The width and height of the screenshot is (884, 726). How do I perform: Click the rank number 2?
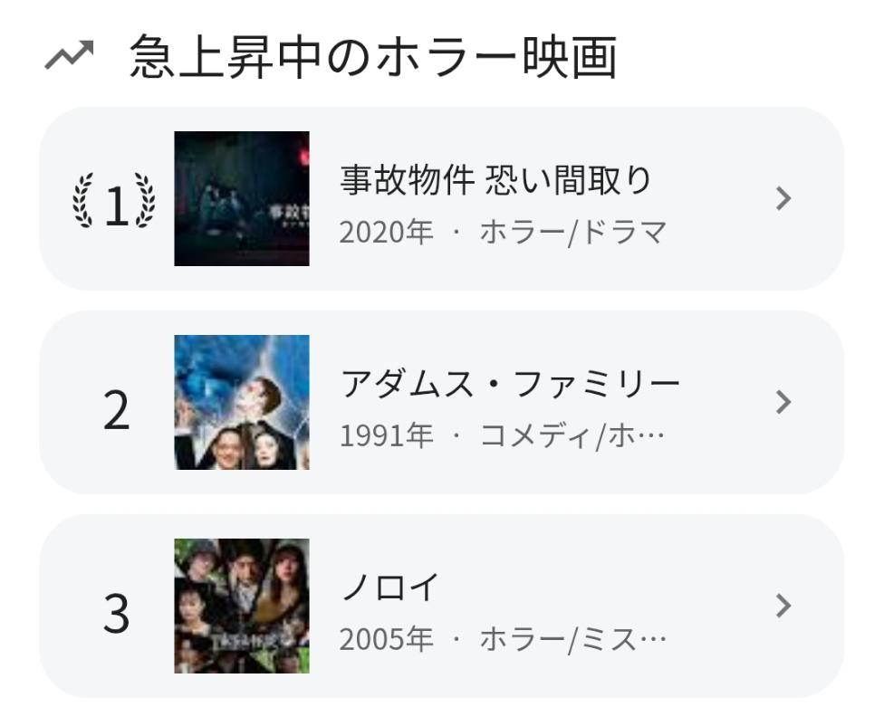point(116,412)
